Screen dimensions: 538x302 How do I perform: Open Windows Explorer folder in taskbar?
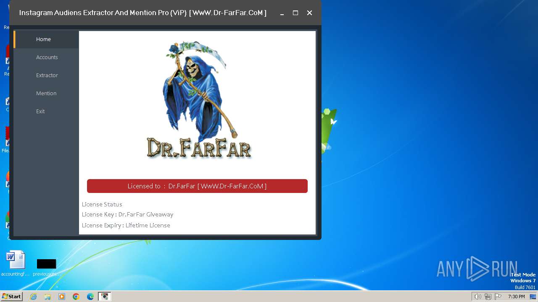[47, 297]
